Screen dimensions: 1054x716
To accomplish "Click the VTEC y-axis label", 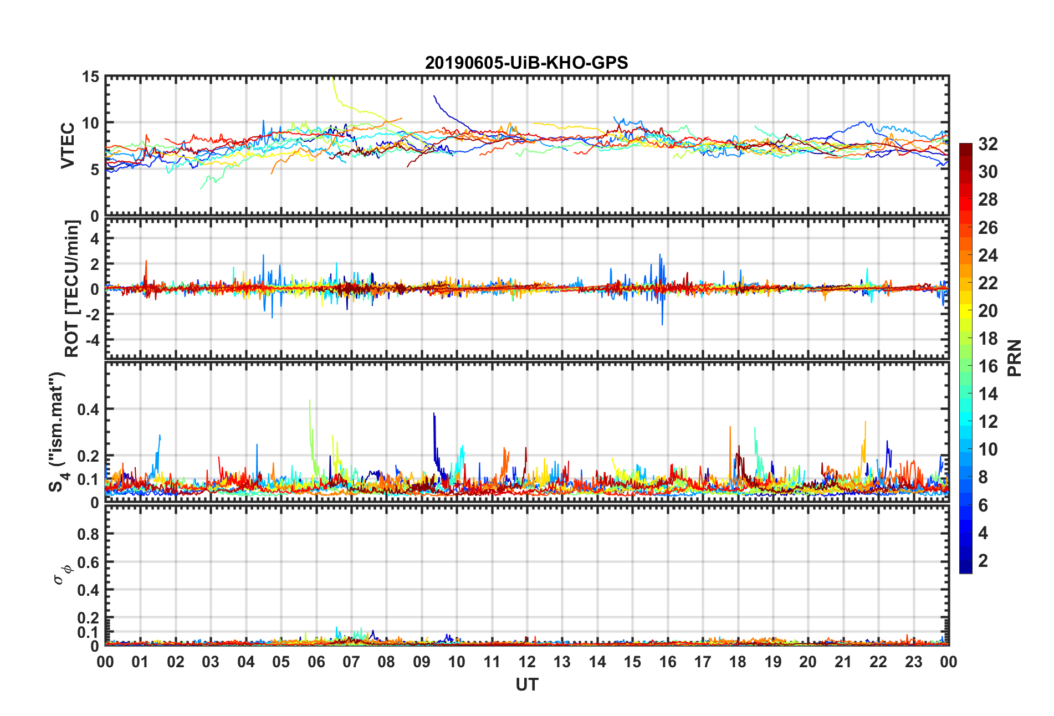I will pyautogui.click(x=68, y=146).
